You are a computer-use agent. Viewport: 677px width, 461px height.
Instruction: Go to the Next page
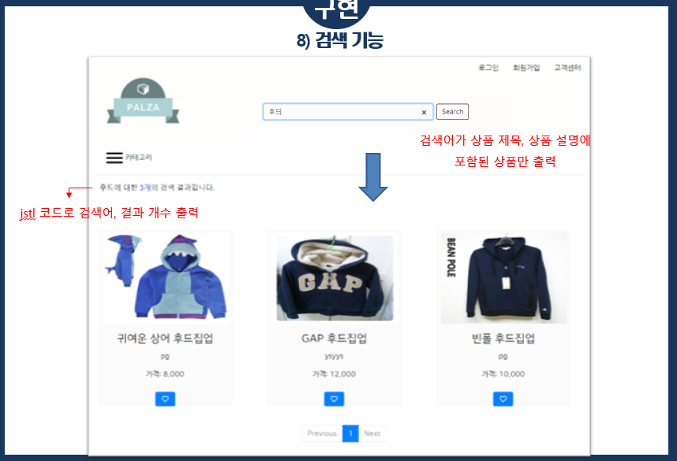[372, 433]
